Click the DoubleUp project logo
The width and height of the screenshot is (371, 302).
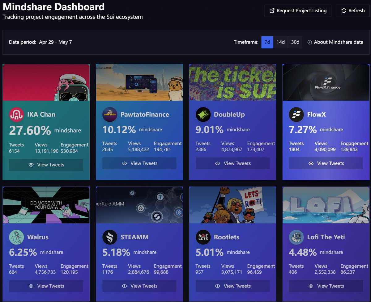tap(203, 115)
